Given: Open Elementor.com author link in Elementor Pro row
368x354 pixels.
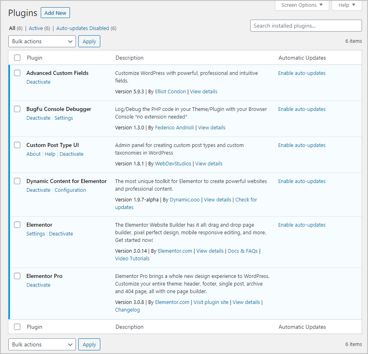Looking at the screenshot, I should pos(172,302).
